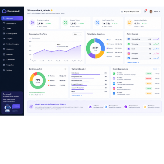This screenshot has height=164, width=164.
Task: Click the Instagram icon in Active Channels
Action: [x=129, y=53]
